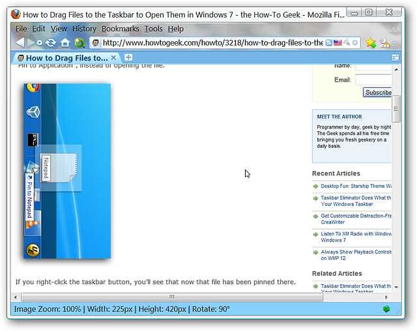Viewport: 417px width, 331px height.
Task: Click green cube icon in status bar
Action: click(386, 309)
